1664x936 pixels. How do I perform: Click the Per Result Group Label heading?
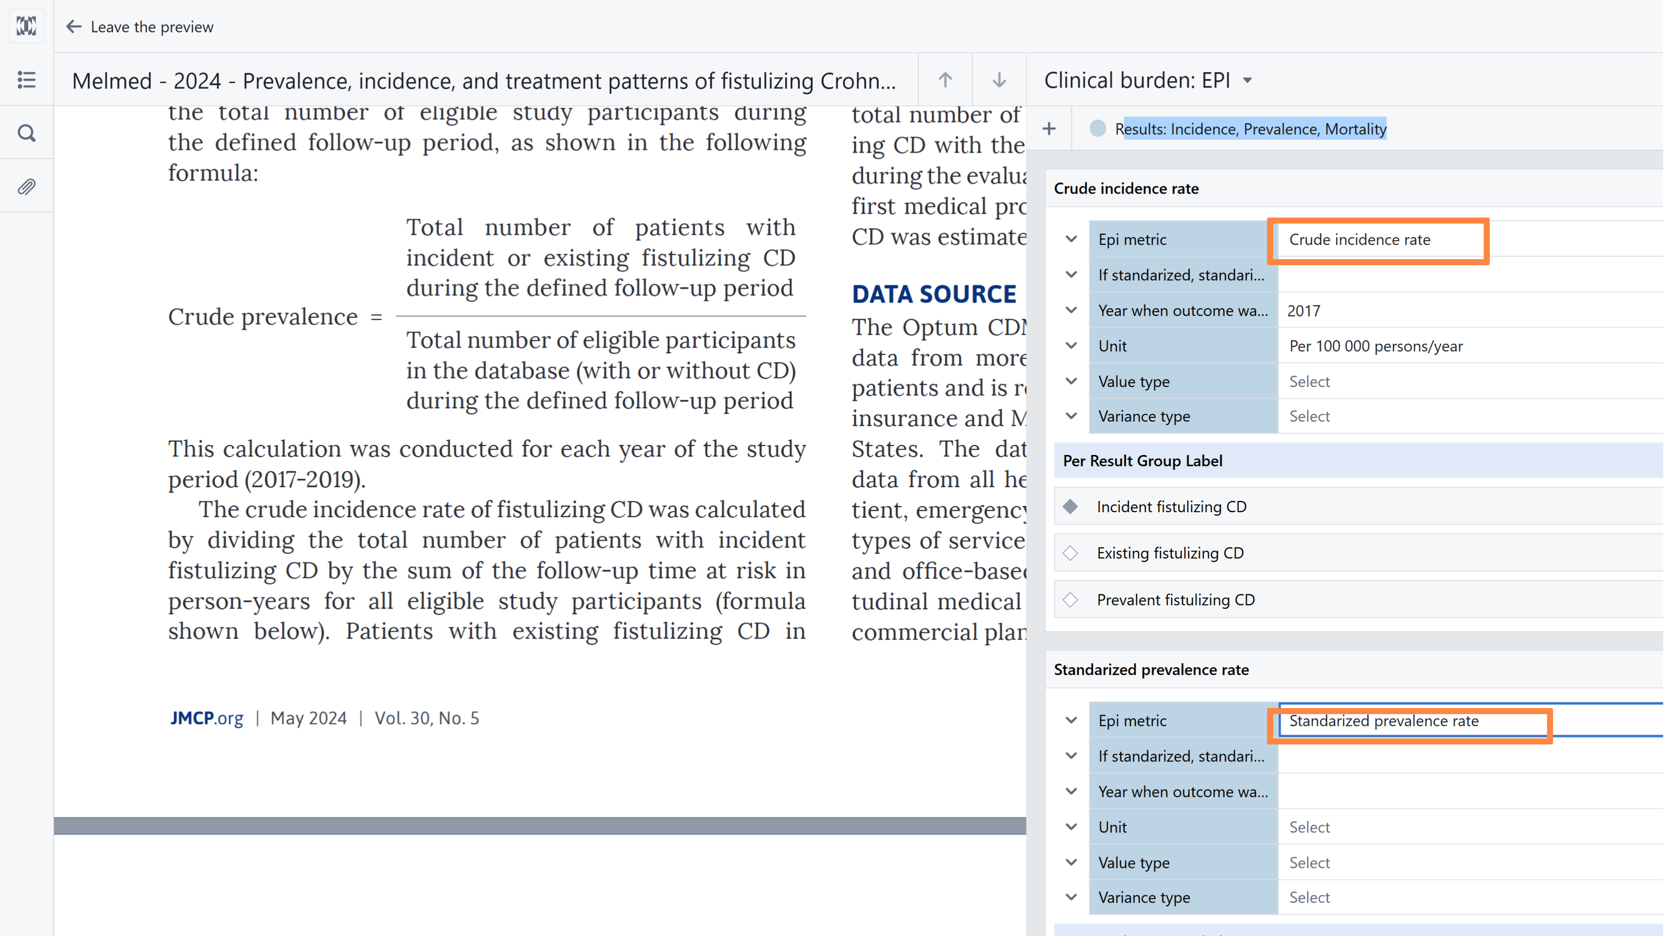point(1142,461)
